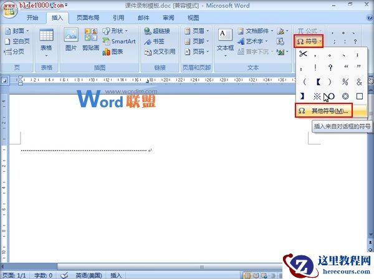Screen dimensions: 374x279
Task: Insert a SmartArt graphic
Action: 119,41
